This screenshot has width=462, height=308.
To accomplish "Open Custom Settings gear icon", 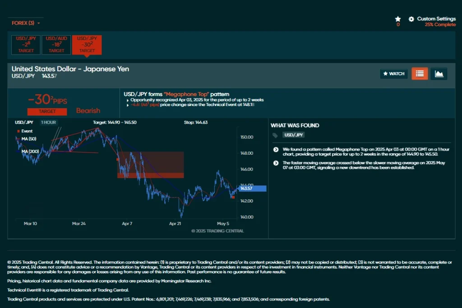I will [411, 19].
